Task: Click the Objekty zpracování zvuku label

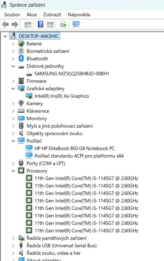Action: pyautogui.click(x=54, y=133)
